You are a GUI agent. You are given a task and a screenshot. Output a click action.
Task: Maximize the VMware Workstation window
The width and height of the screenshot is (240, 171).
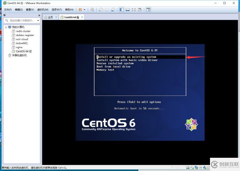tap(224, 3)
